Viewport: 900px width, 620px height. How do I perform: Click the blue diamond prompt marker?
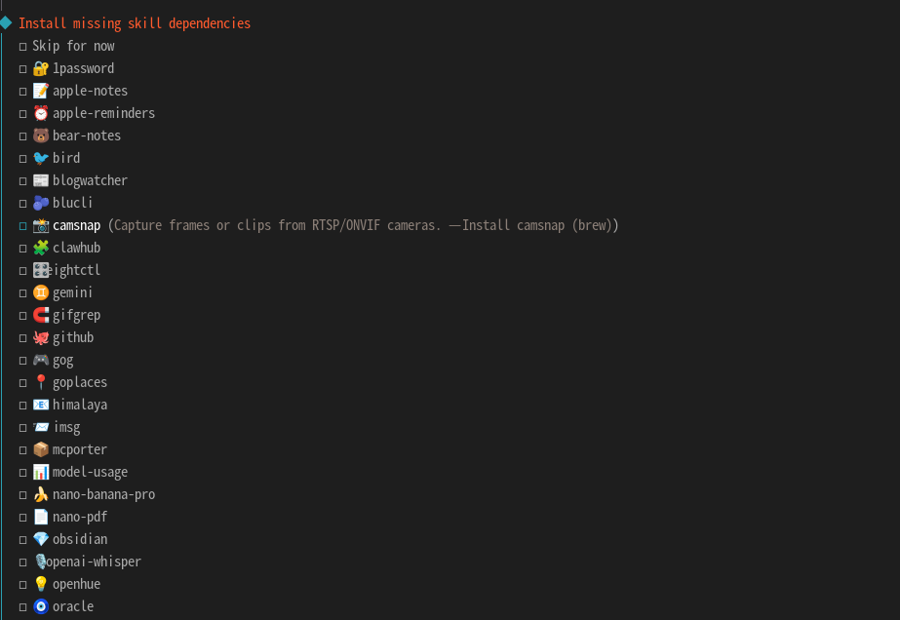[x=6, y=22]
